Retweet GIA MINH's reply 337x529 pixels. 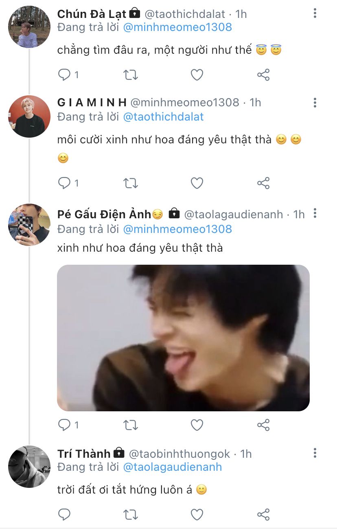point(131,183)
